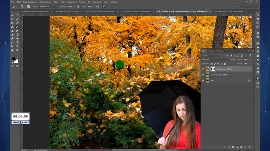The height and width of the screenshot is (151, 270).
Task: Select the Lasso tool
Action: (x=12, y=19)
